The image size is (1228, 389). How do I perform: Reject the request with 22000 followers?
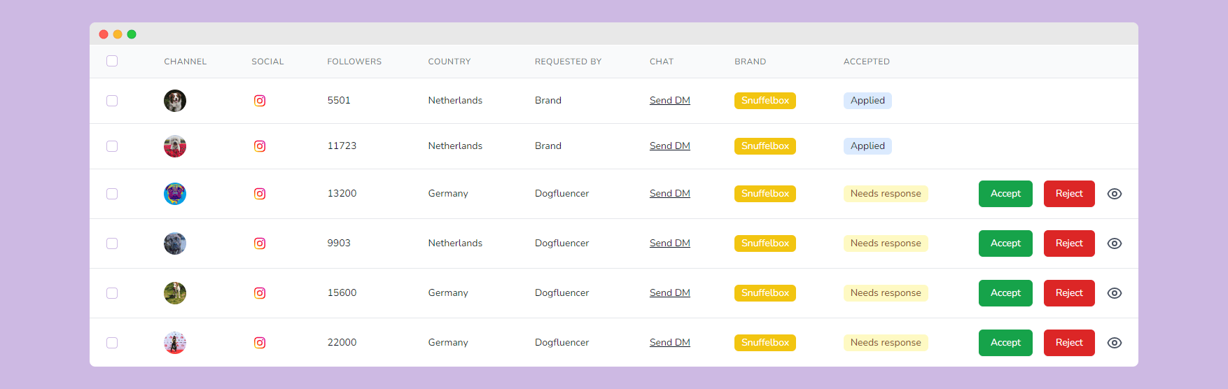coord(1069,343)
